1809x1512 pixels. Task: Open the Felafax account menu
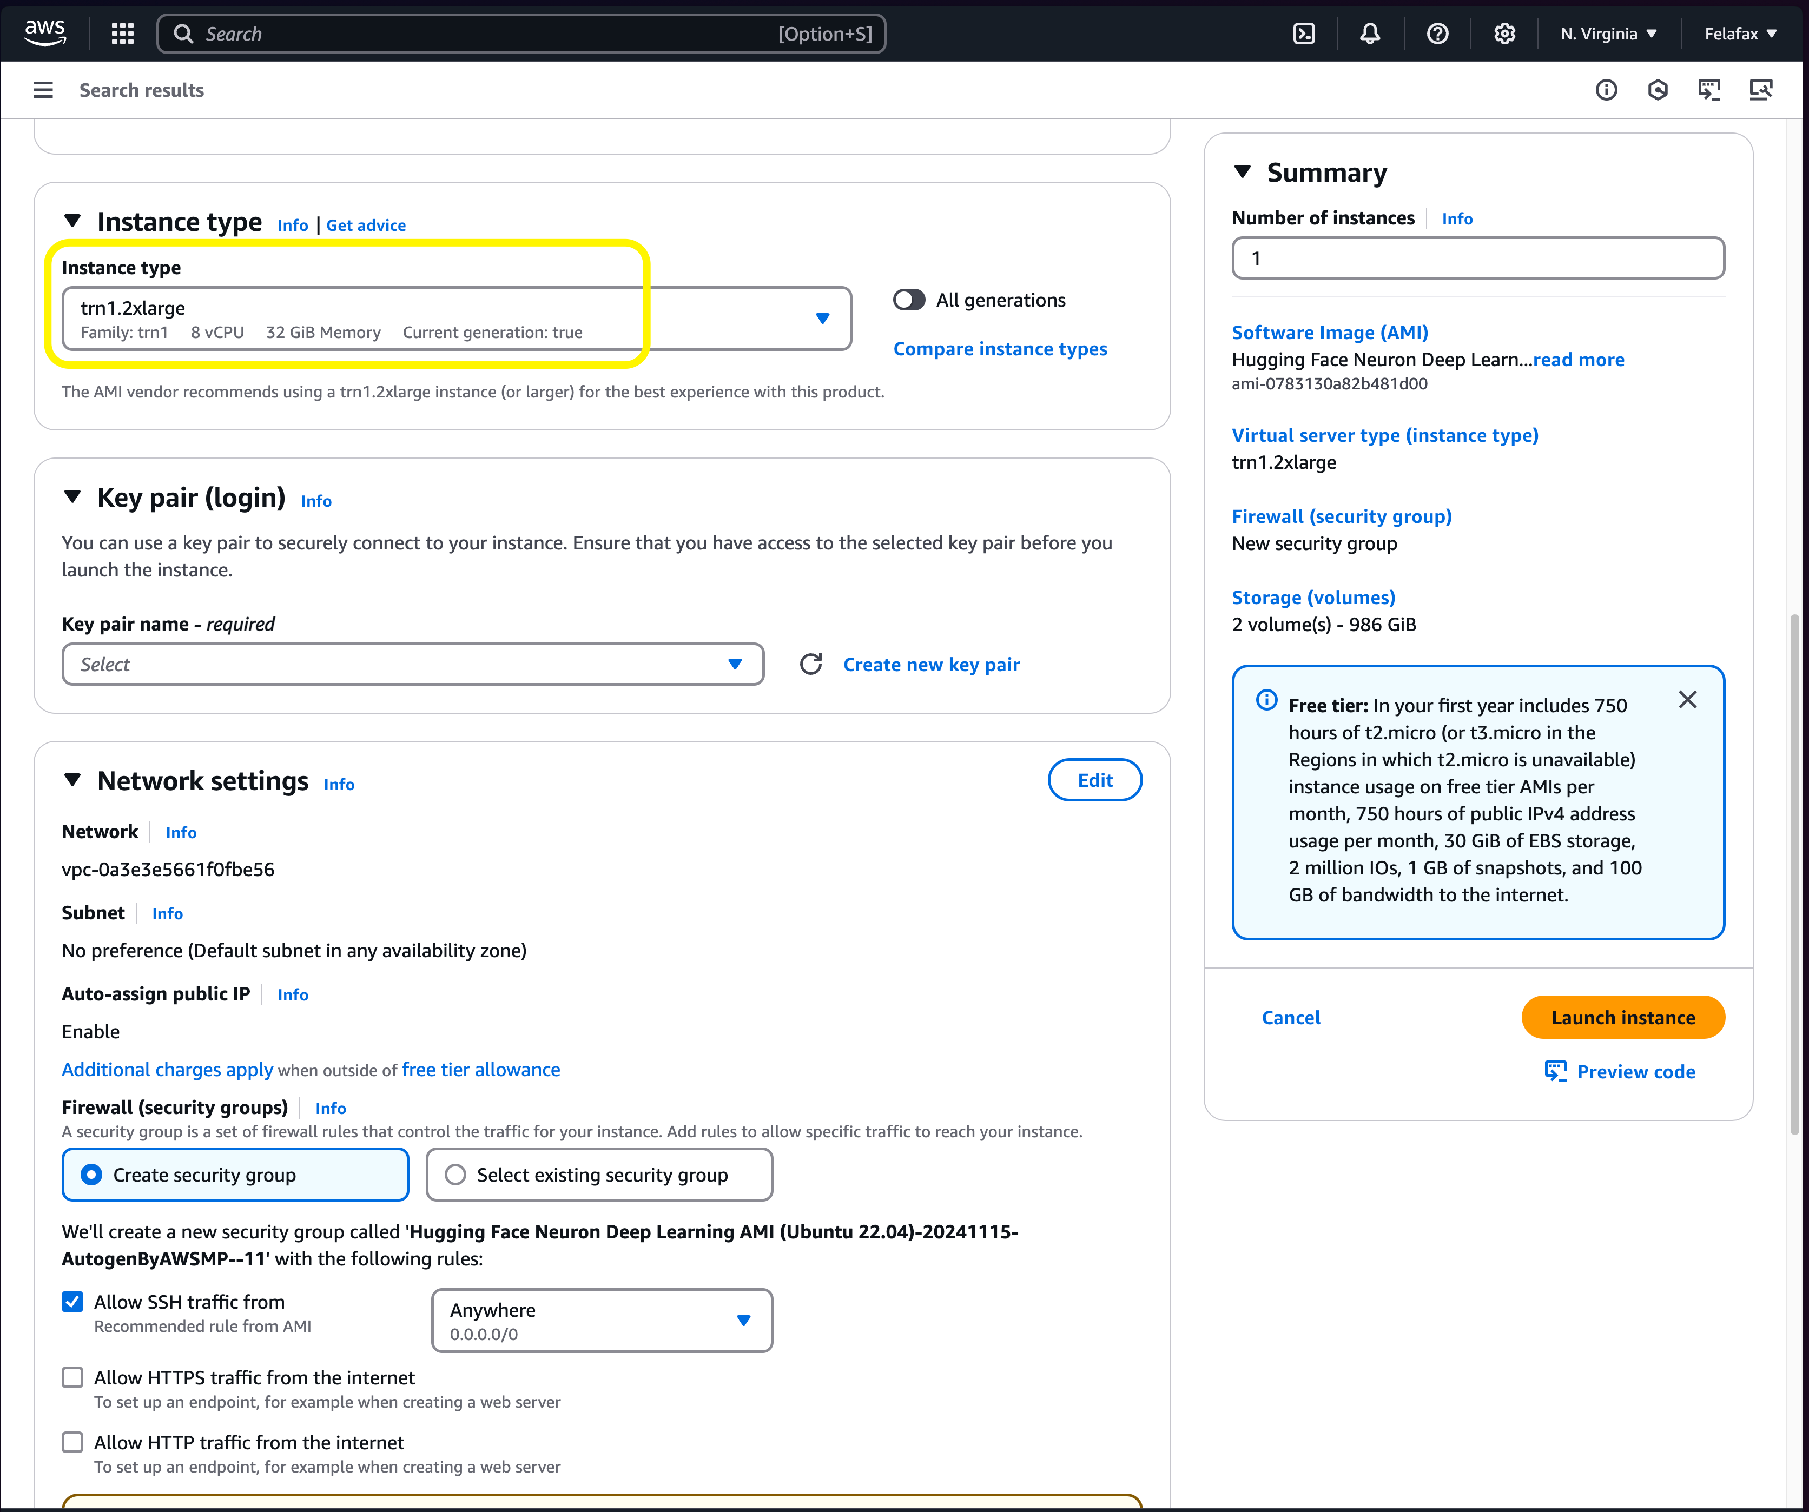[1740, 34]
